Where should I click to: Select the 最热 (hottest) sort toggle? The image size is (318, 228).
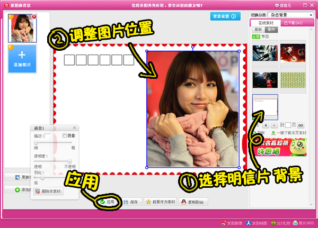(270, 30)
